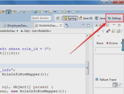The image size is (124, 94).
Task: Maximize the editor area
Action: [x=88, y=25]
